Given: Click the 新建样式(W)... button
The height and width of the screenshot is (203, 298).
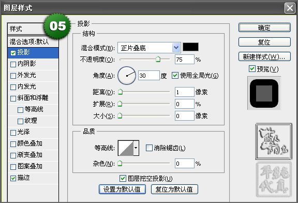Looking at the screenshot, I should 264,56.
